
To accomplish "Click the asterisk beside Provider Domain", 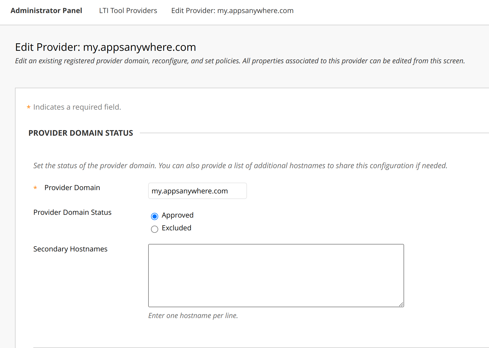I will [x=35, y=188].
